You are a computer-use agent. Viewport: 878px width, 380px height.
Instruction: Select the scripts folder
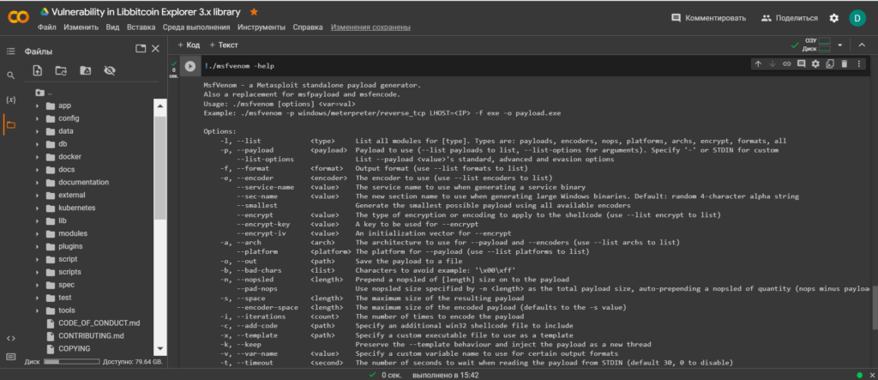[69, 272]
